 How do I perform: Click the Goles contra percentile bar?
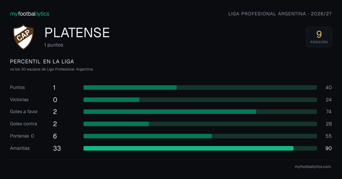(200, 124)
